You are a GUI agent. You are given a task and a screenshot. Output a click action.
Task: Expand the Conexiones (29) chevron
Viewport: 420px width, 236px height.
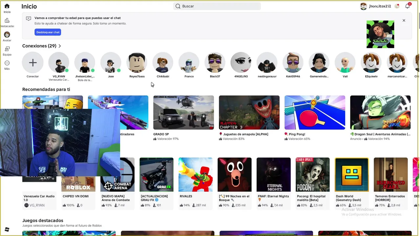(x=59, y=46)
